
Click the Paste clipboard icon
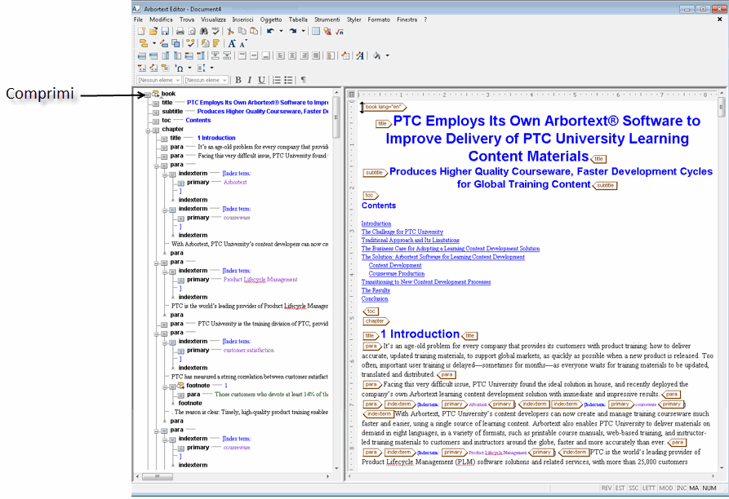pyautogui.click(x=254, y=31)
